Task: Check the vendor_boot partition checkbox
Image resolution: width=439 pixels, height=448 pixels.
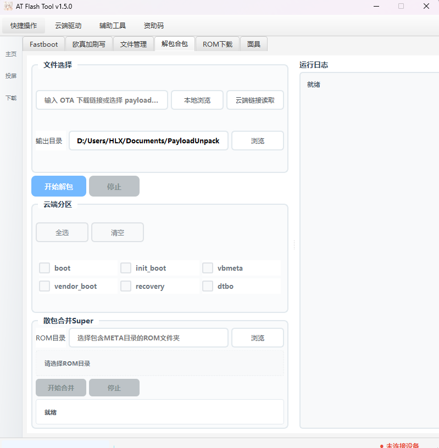Action: point(45,286)
